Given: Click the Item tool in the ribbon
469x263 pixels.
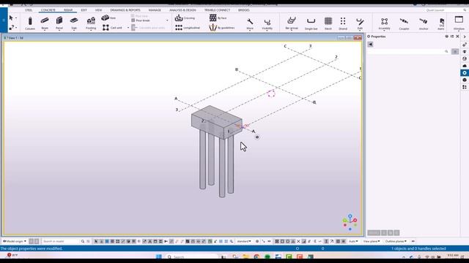Looking at the screenshot, I should 108,18.
